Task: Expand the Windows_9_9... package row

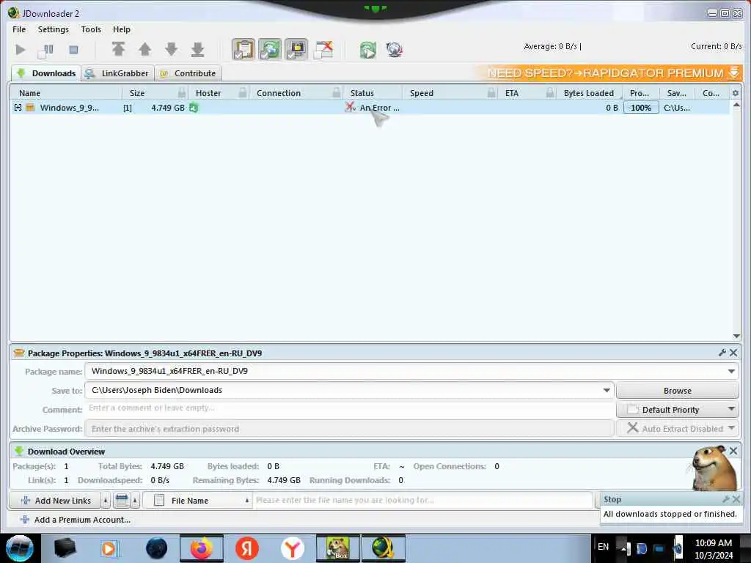Action: [18, 108]
